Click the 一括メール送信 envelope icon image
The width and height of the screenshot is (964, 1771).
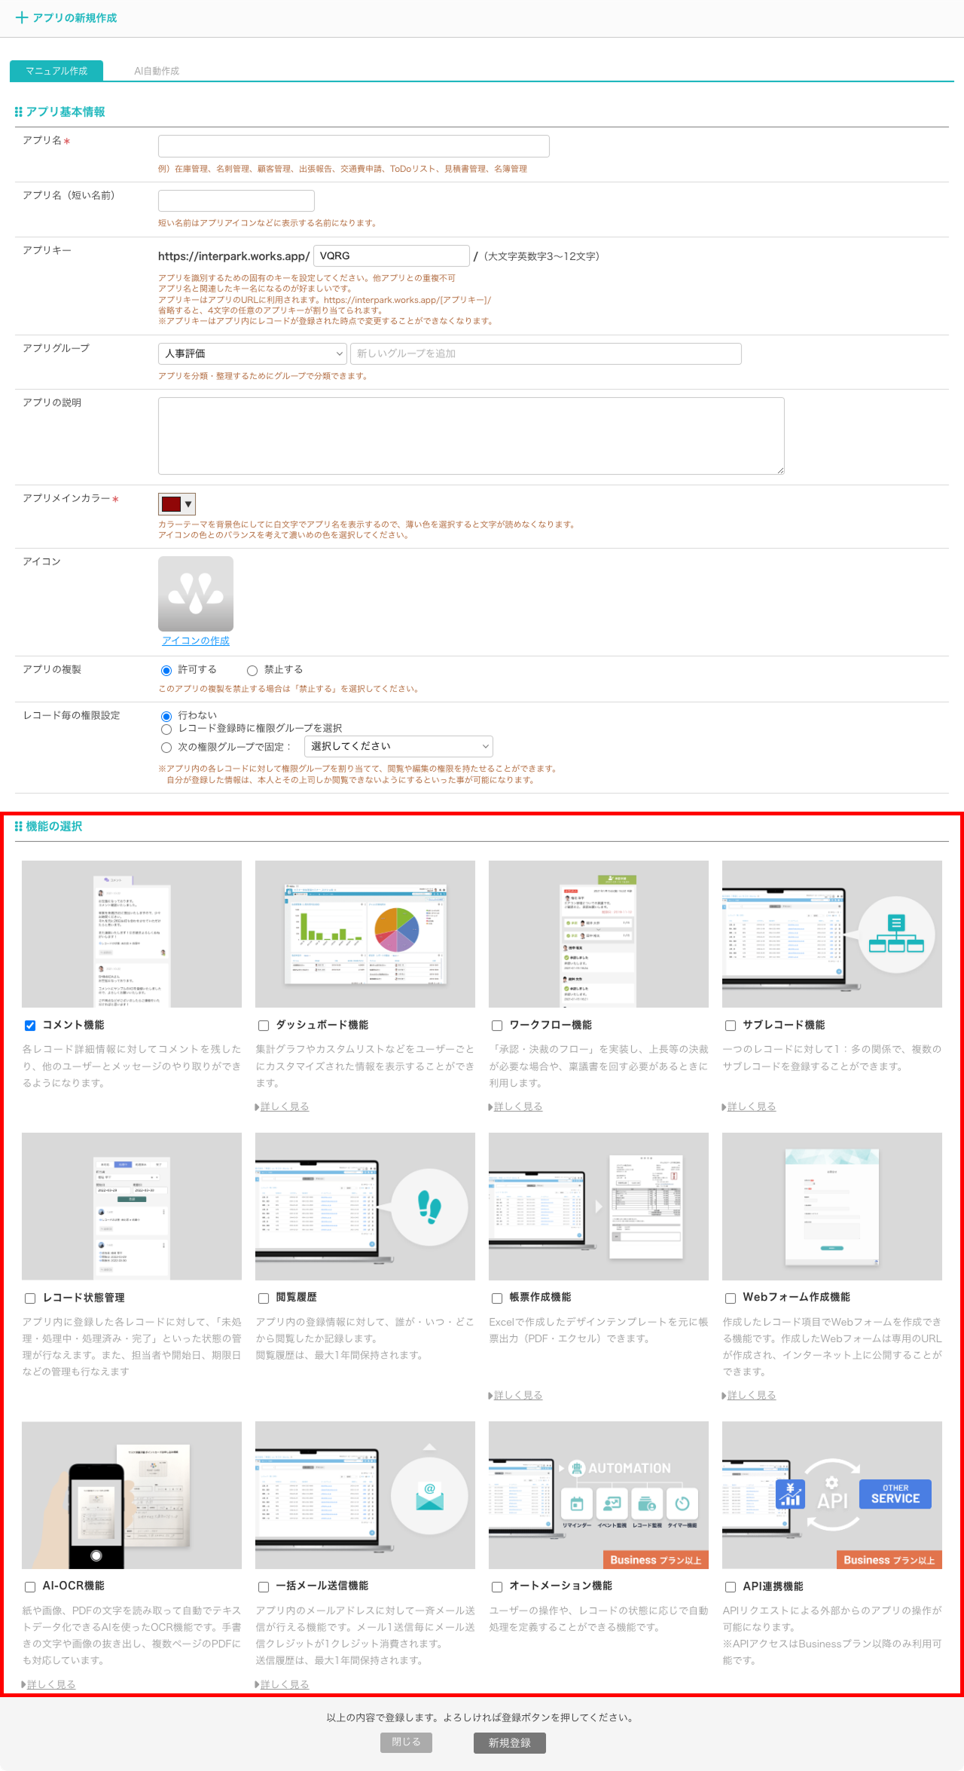[429, 1496]
